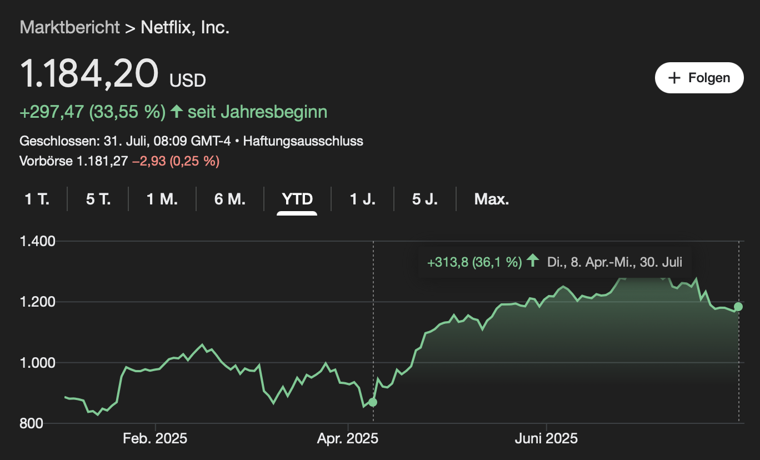
Task: Click the plus icon in Folgen button
Action: pyautogui.click(x=674, y=78)
